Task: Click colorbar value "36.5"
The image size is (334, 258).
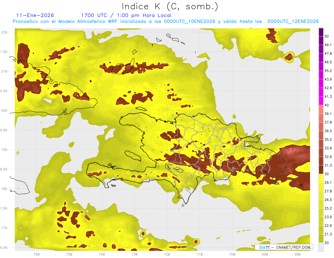Action: [x=328, y=131]
